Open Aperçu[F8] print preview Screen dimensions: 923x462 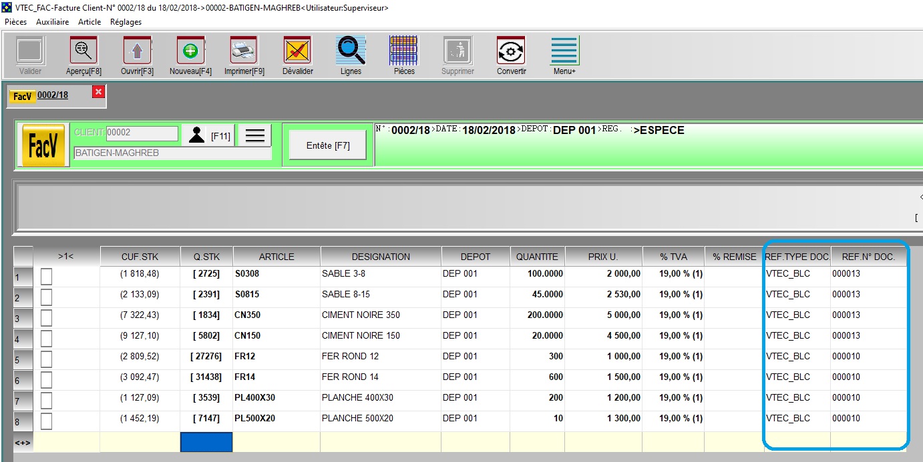pyautogui.click(x=83, y=51)
